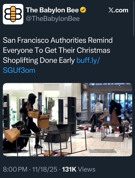135x178 pixels.
Task: Open the looting video thumbnail
Action: click(67, 120)
